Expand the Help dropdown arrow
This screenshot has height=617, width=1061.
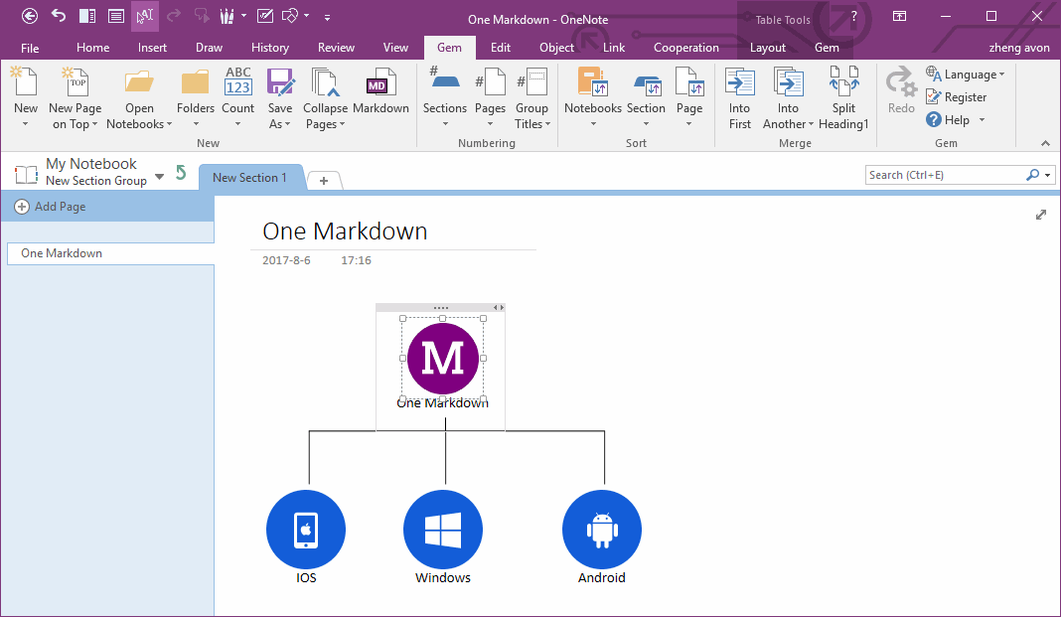point(982,120)
